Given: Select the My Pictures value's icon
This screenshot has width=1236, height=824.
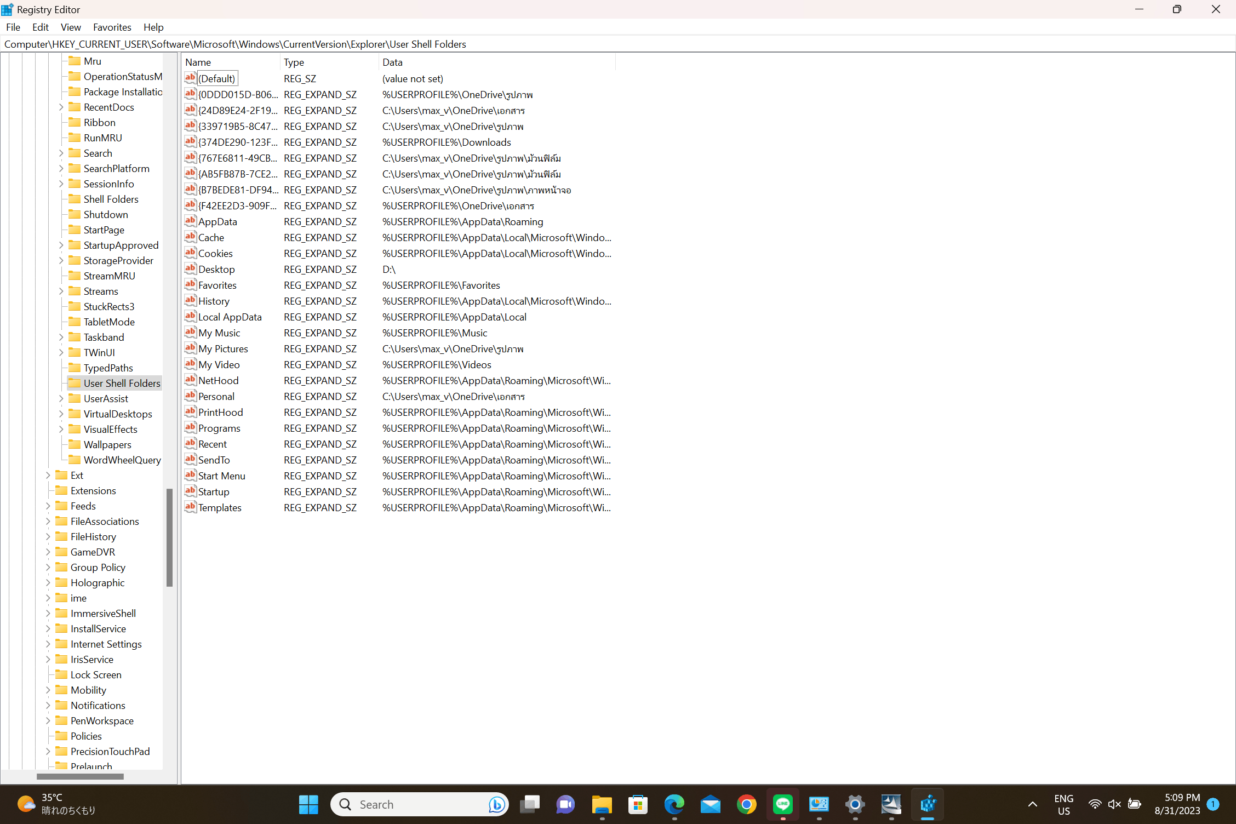Looking at the screenshot, I should click(190, 348).
